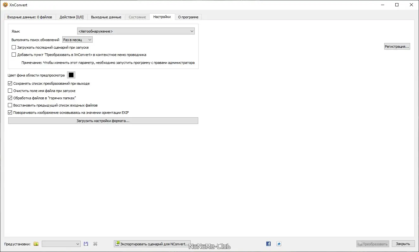Open the "О программе" tab
419x252 pixels.
pos(188,17)
